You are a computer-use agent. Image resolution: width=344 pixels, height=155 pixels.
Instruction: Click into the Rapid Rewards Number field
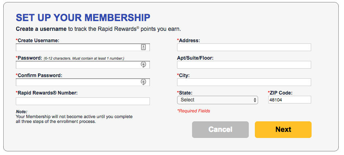pyautogui.click(x=83, y=101)
